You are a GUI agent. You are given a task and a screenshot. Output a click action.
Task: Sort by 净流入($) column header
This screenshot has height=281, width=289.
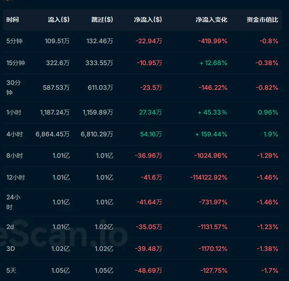tap(148, 19)
